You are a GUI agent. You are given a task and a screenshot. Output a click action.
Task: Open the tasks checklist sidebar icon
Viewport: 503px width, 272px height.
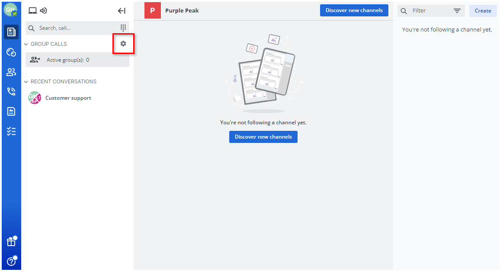click(11, 132)
